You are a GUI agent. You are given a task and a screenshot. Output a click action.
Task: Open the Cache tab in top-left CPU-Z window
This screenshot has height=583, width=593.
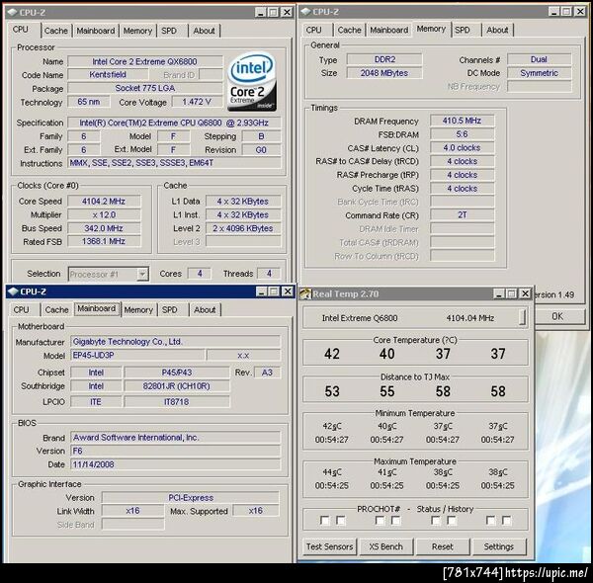pos(56,31)
